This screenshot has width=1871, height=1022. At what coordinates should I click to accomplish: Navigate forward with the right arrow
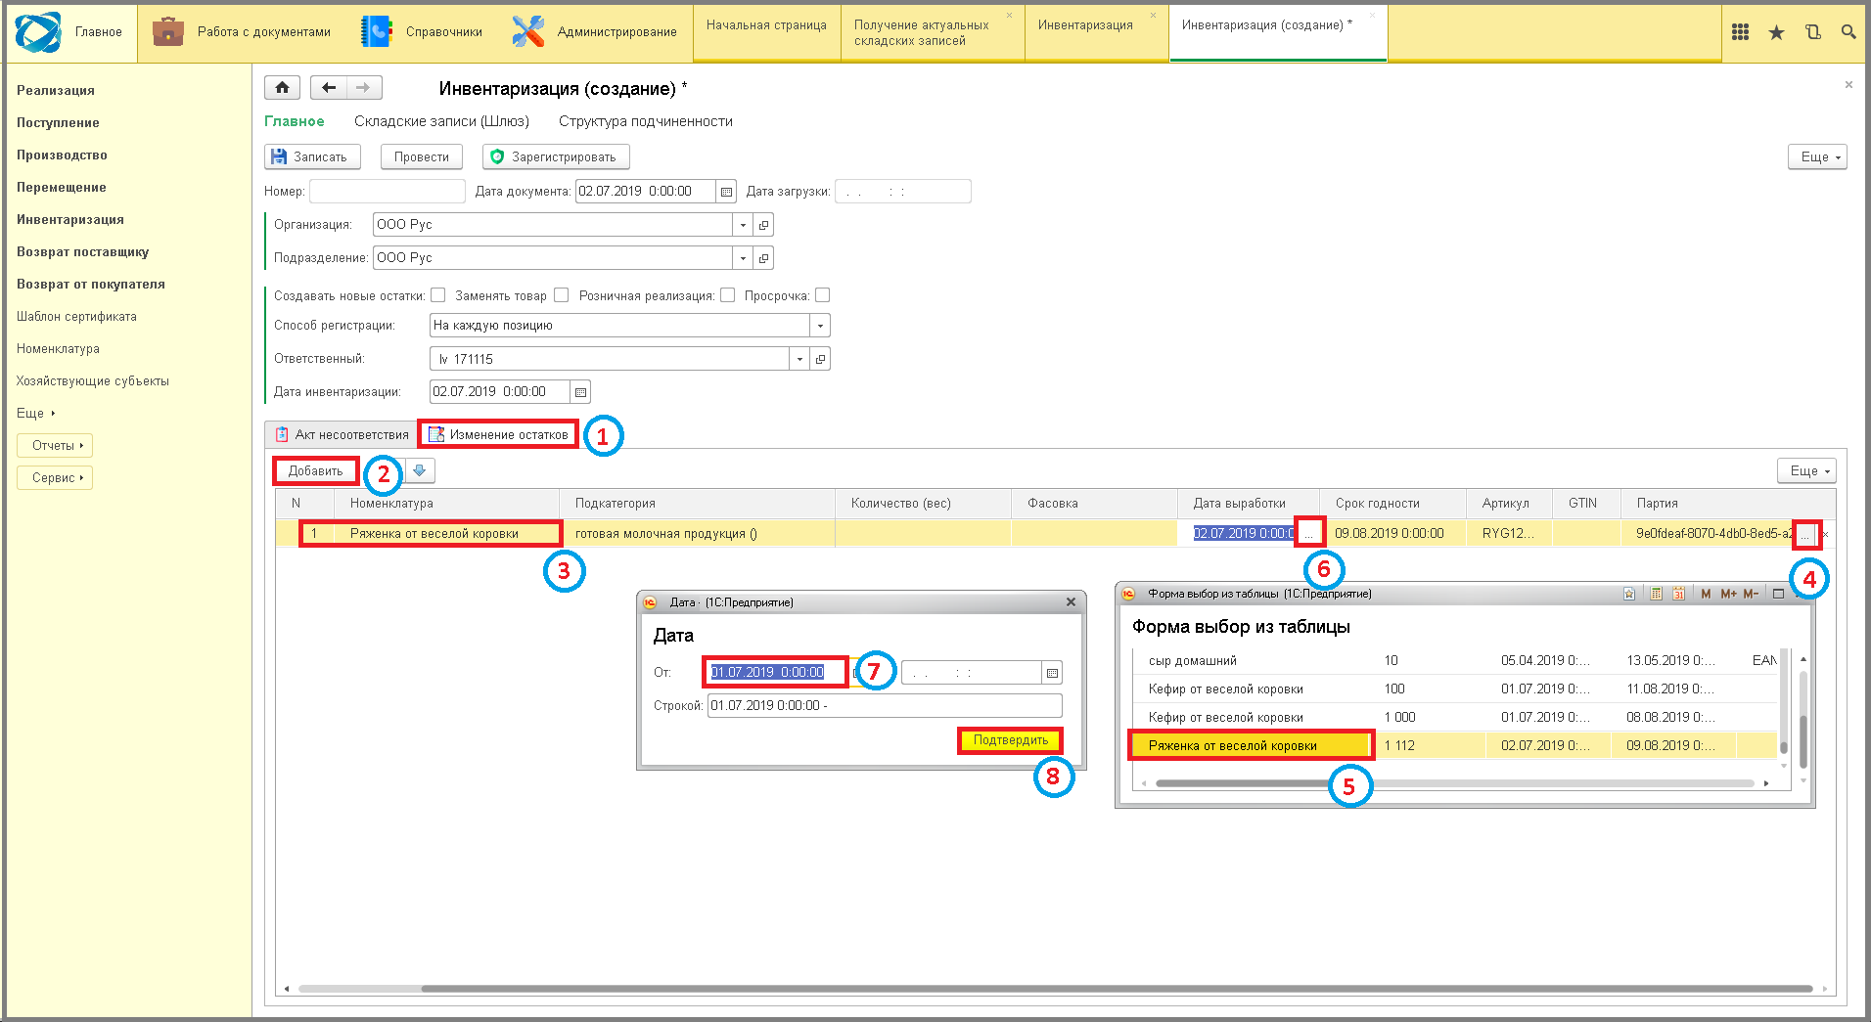tap(363, 88)
